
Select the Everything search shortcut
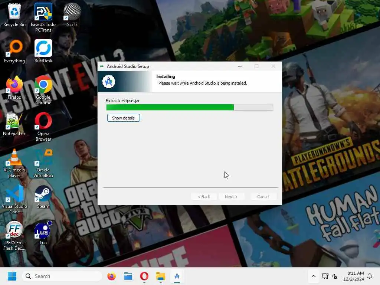14,51
